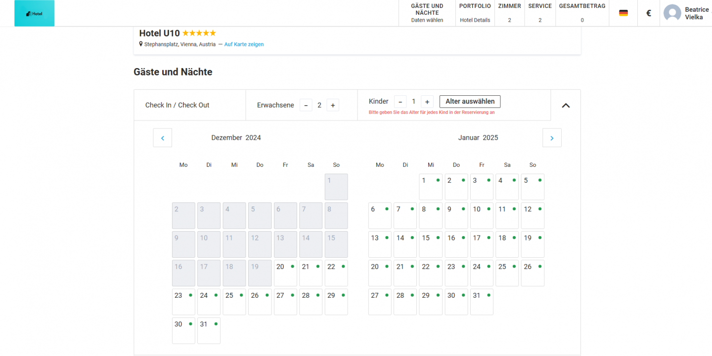Open the user avatar profile icon
Viewport: 712px width, 356px height.
coord(672,13)
